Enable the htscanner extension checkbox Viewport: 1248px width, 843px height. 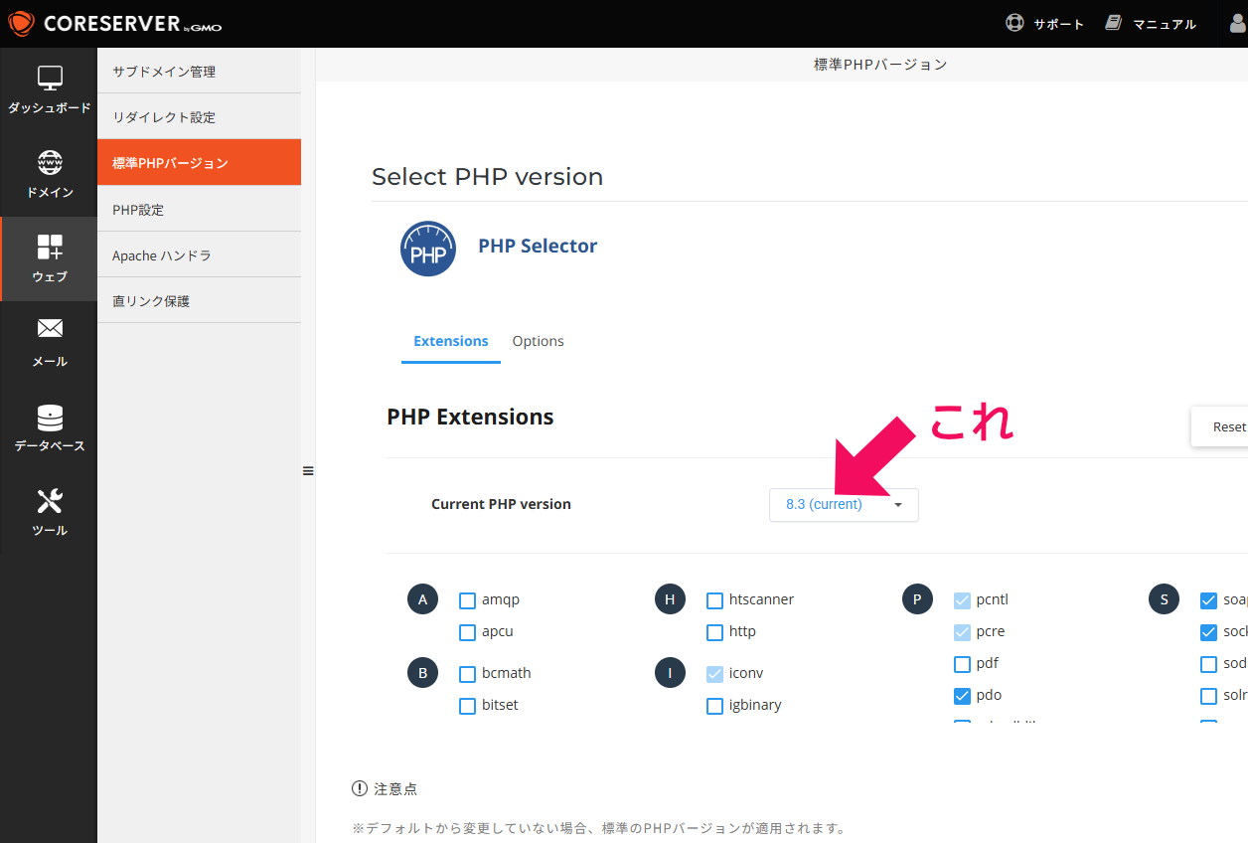pos(714,600)
